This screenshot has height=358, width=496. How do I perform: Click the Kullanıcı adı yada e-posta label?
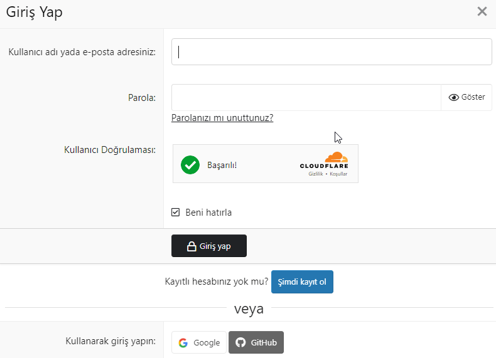[82, 52]
